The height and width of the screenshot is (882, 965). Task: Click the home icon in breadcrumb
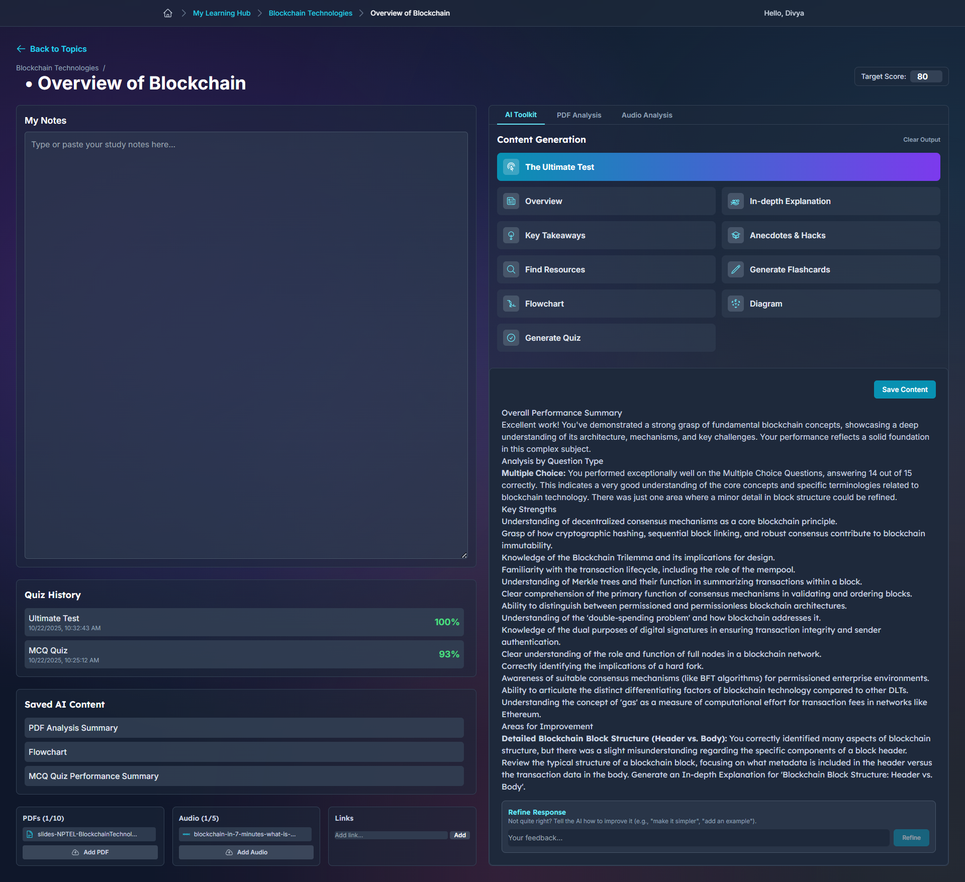click(x=168, y=13)
